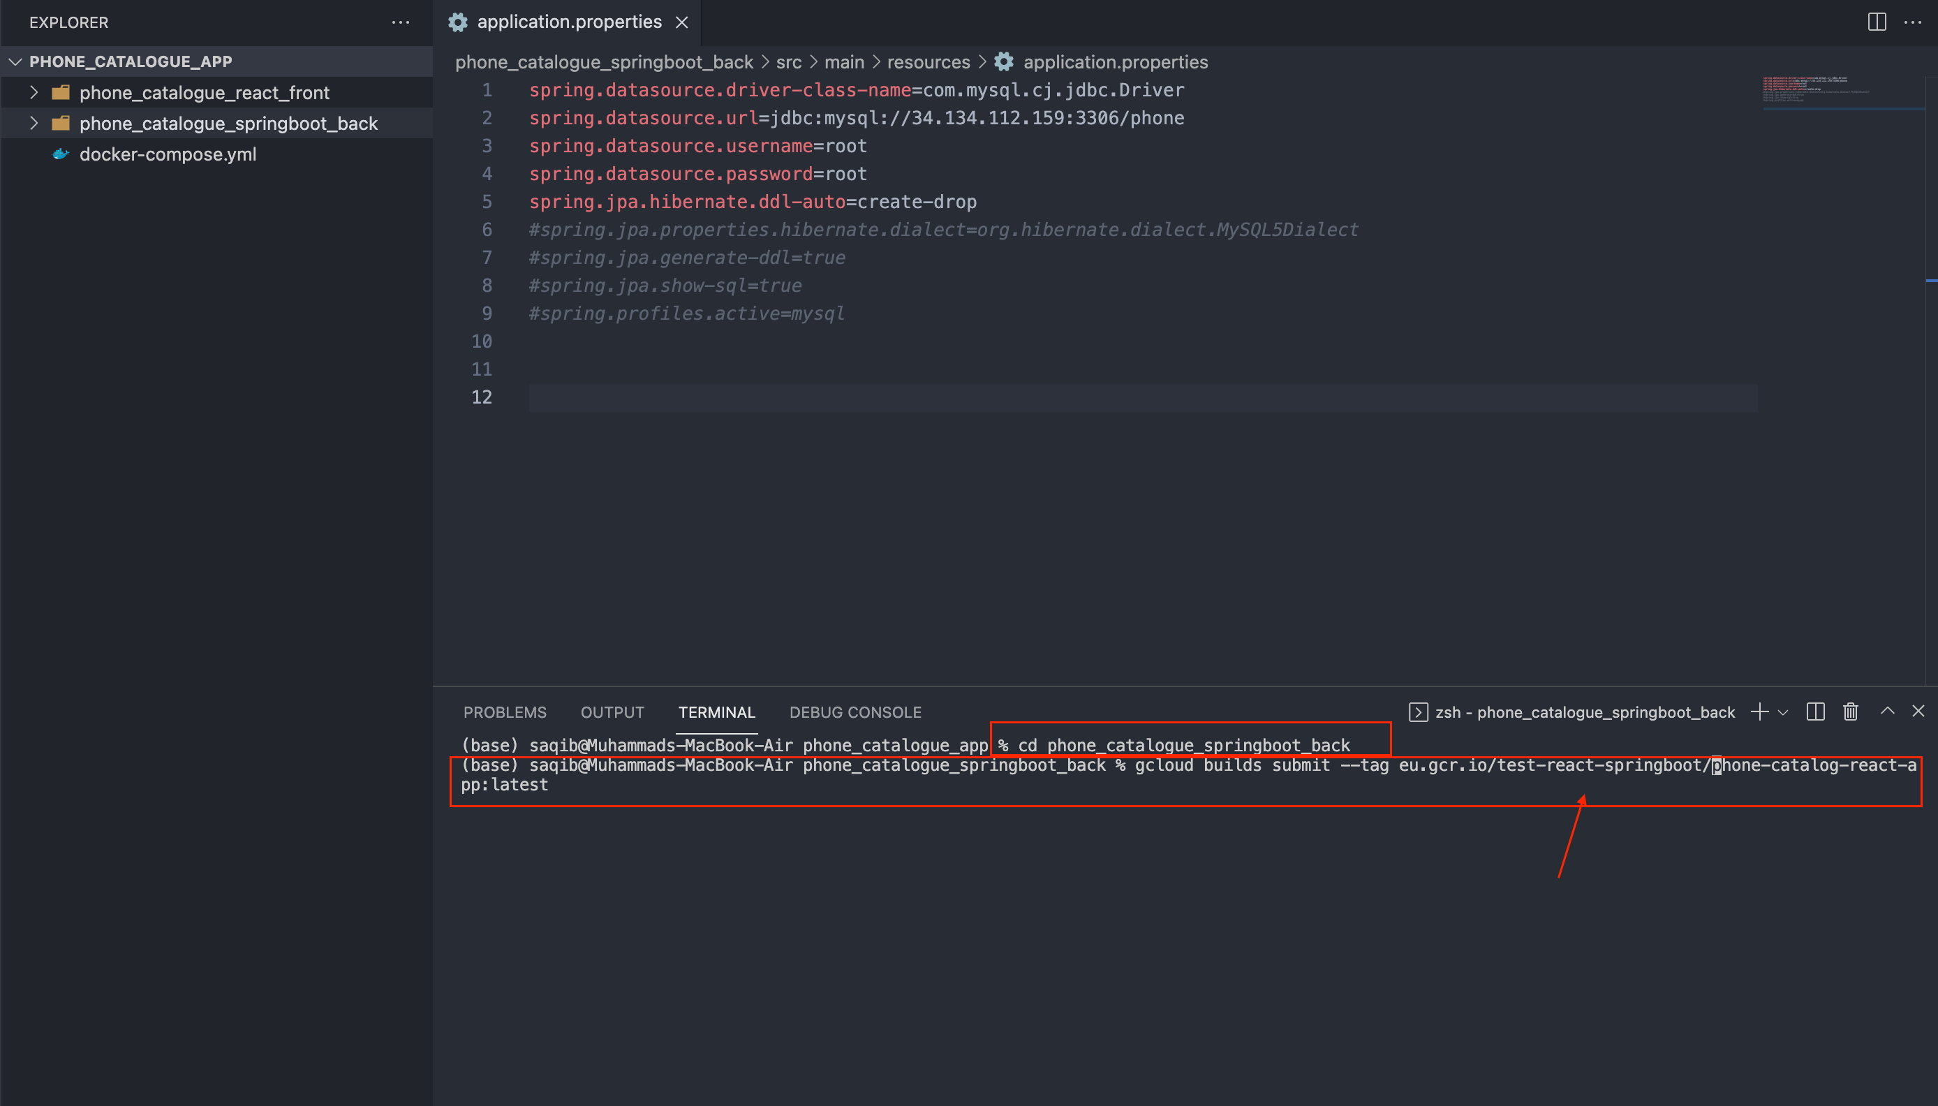Viewport: 1938px width, 1106px height.
Task: Close the application.properties tab
Action: coord(682,22)
